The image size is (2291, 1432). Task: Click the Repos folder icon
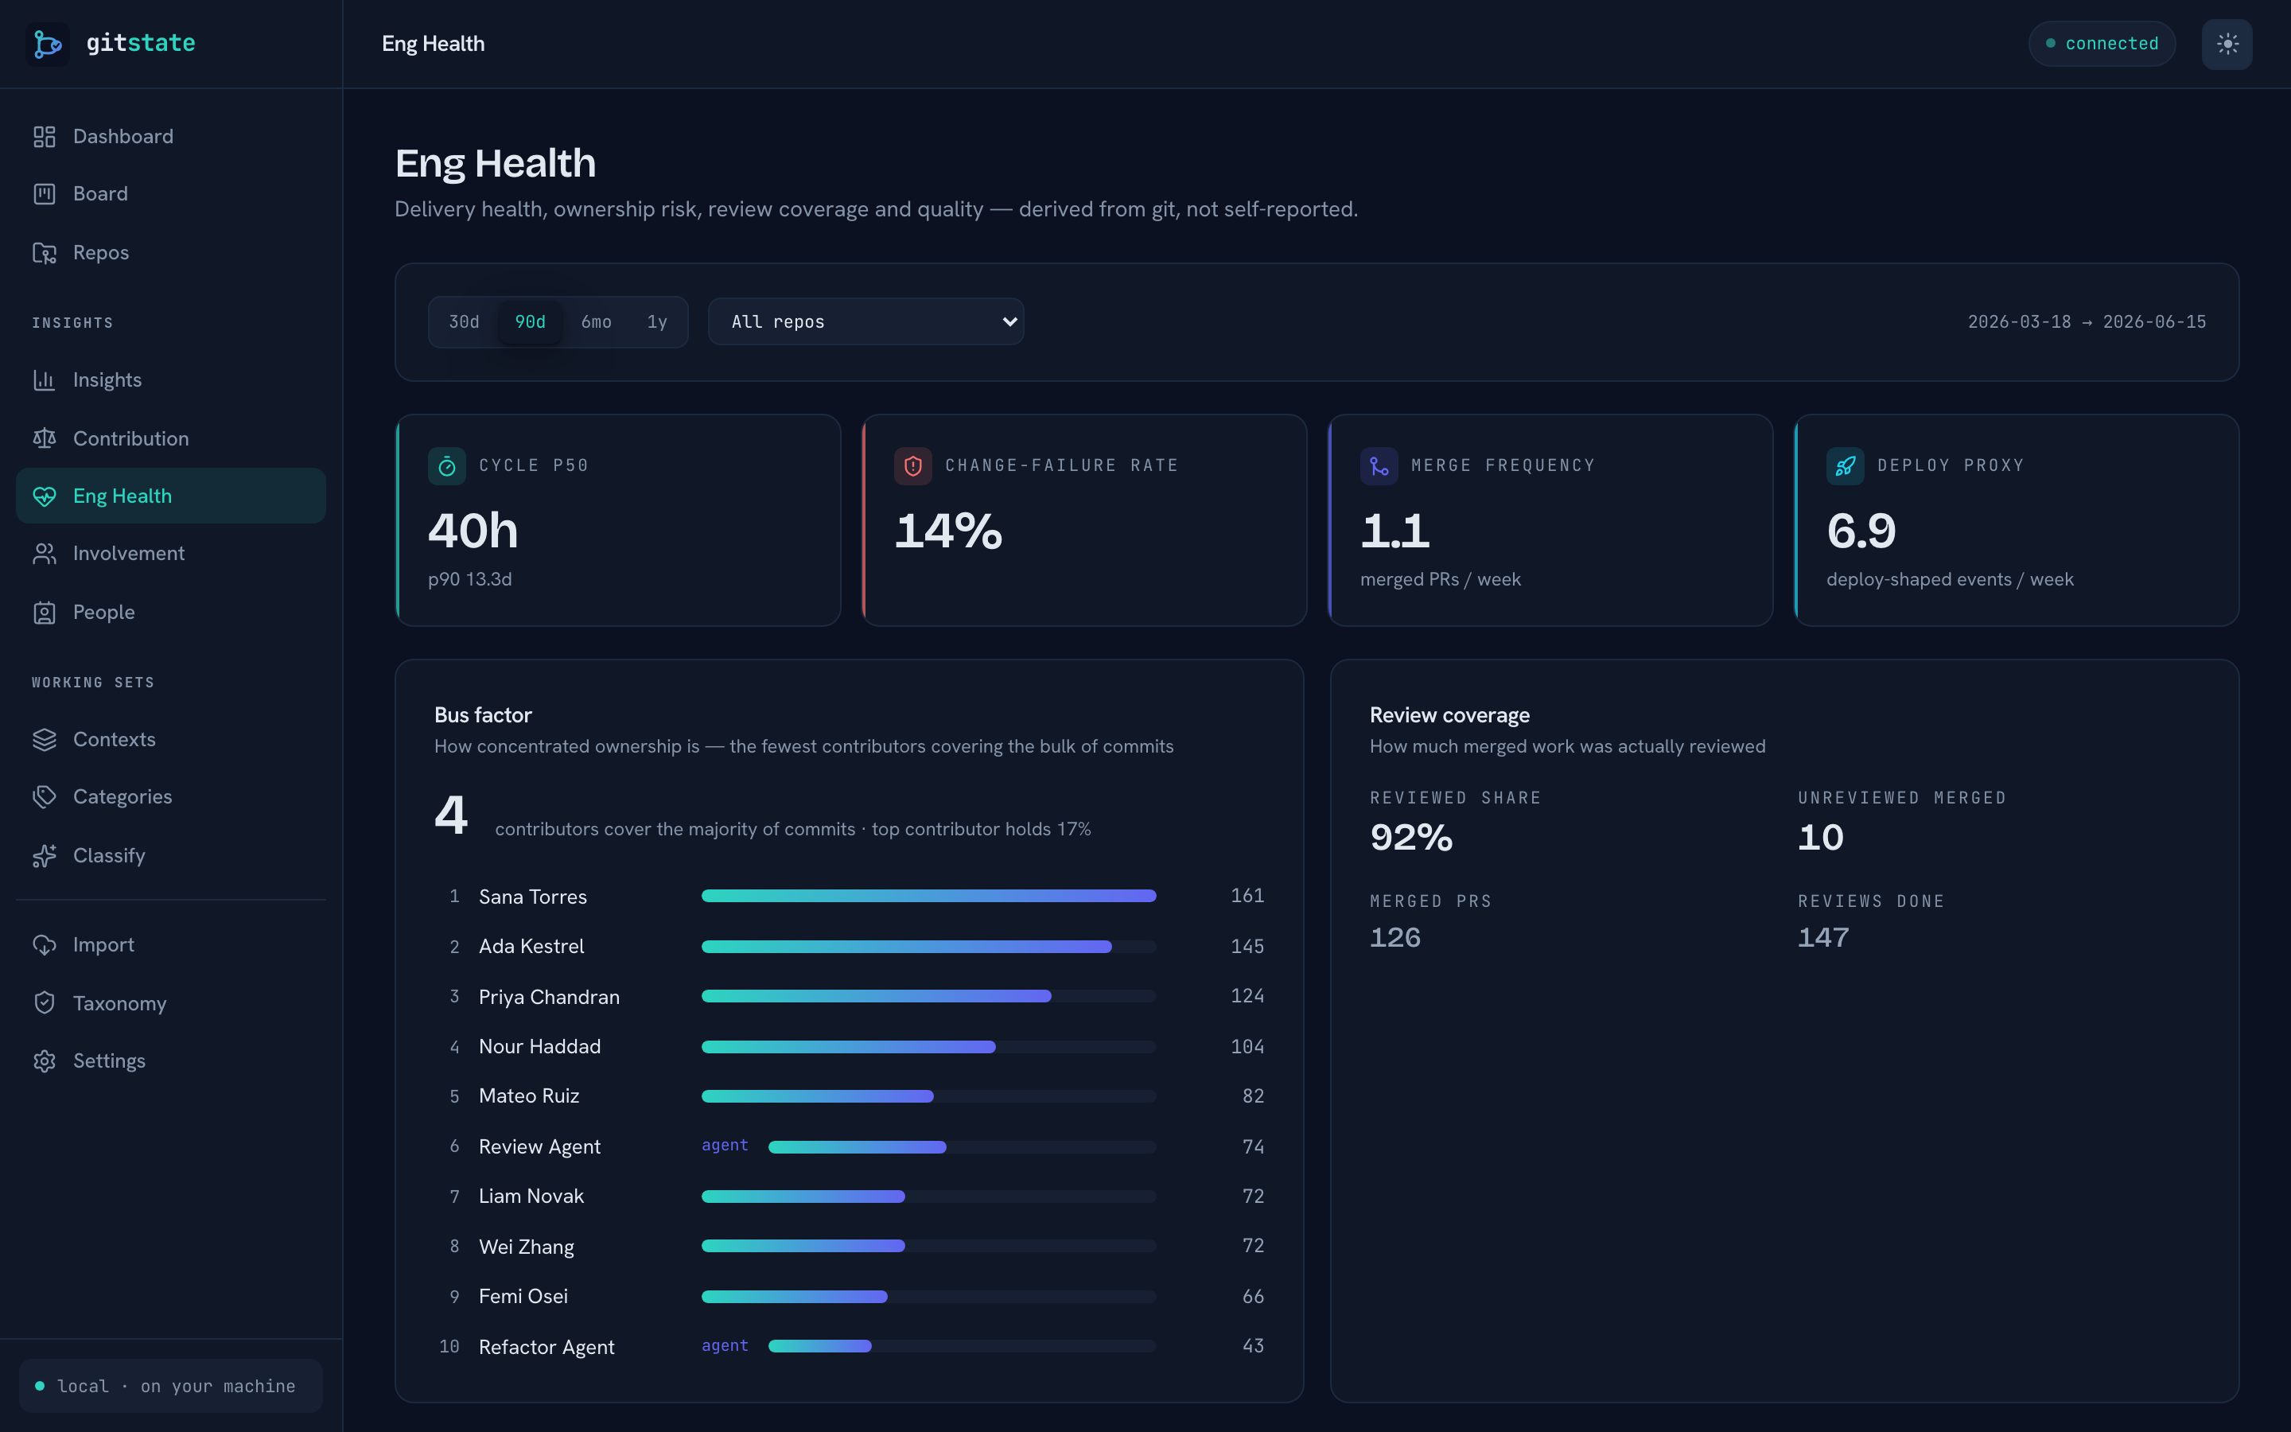click(45, 253)
